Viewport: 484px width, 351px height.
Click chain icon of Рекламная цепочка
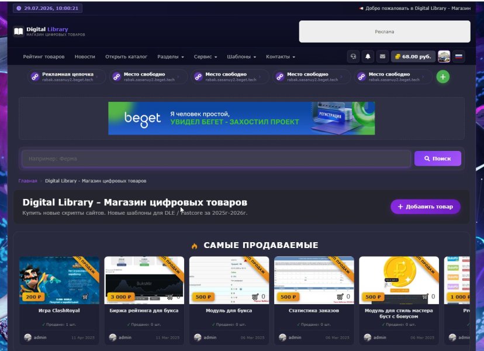click(x=35, y=77)
